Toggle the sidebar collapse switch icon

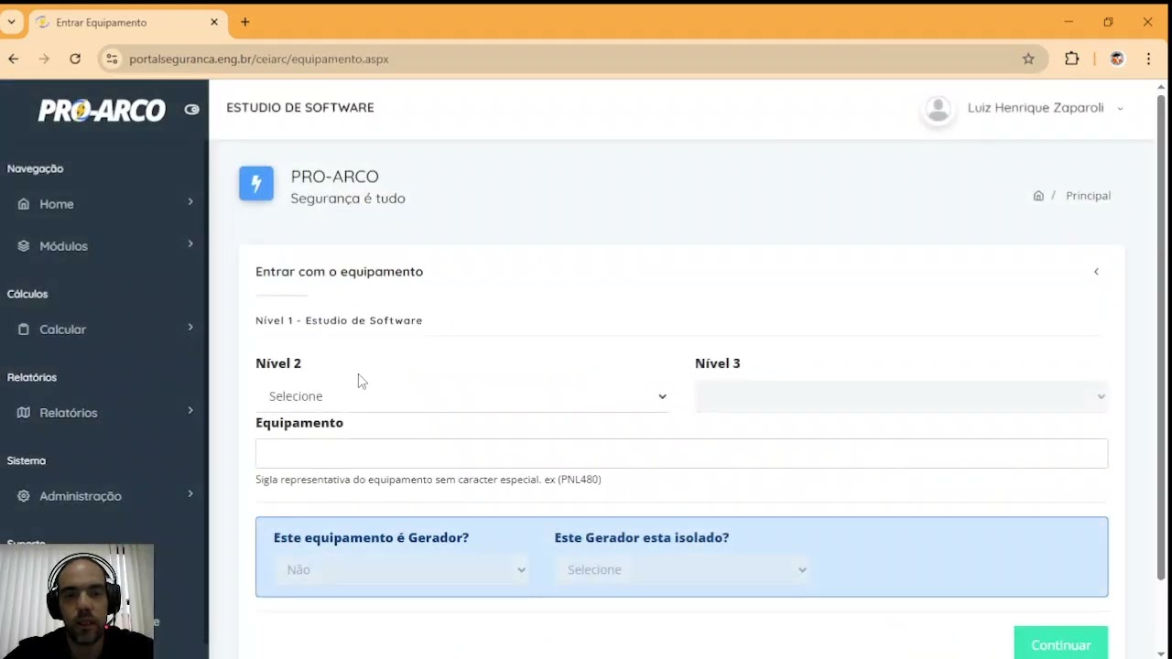pos(191,109)
